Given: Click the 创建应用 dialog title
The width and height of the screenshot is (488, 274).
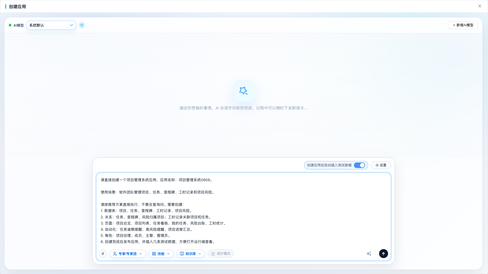Looking at the screenshot, I should 17,6.
